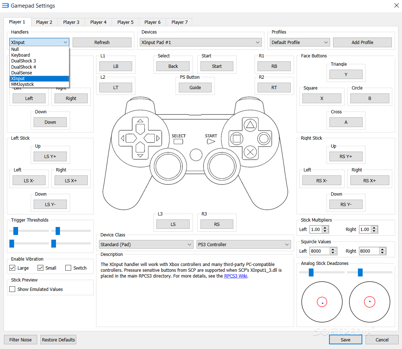Save the gamepad settings
The width and height of the screenshot is (402, 349).
click(346, 340)
